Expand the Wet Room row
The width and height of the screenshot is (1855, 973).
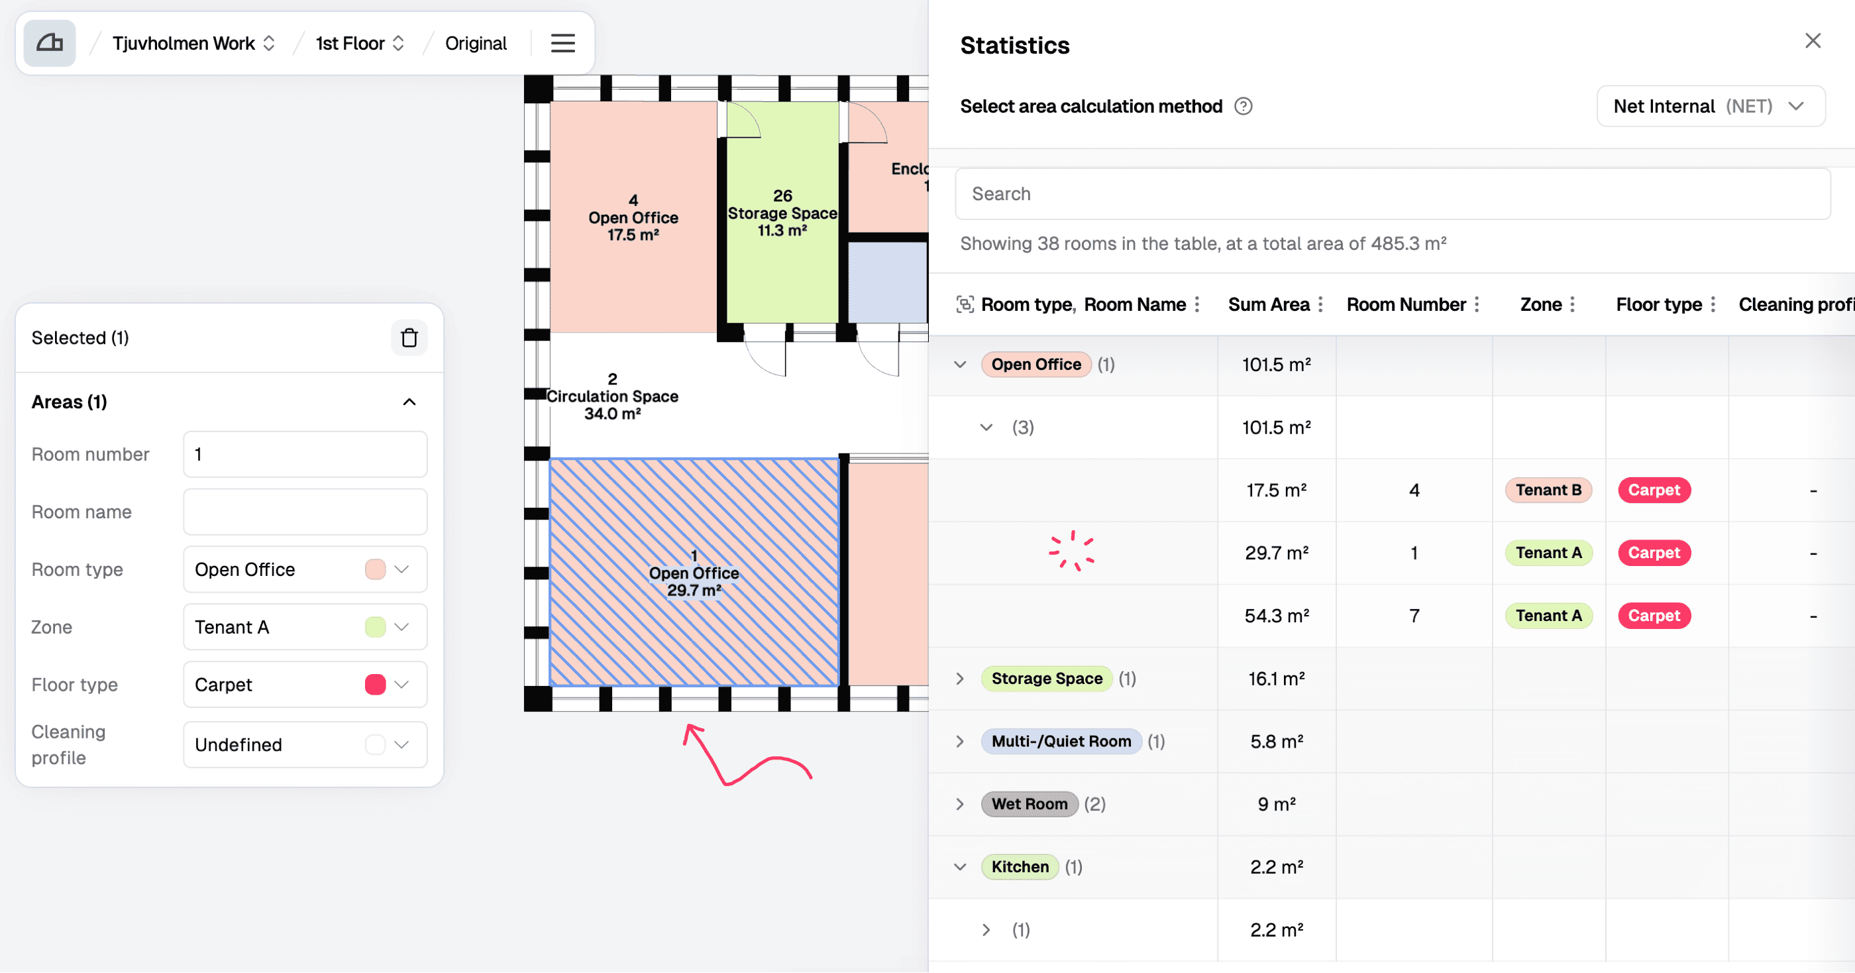960,804
